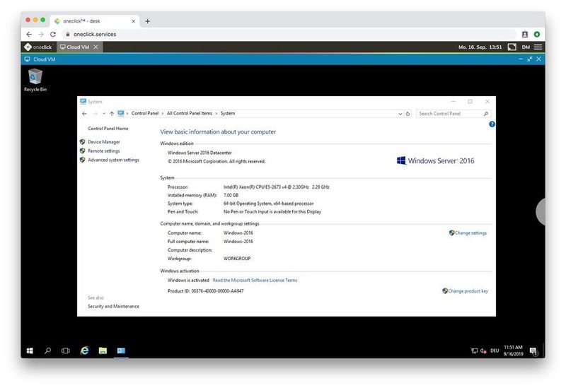Open Task View on the taskbar
The width and height of the screenshot is (566, 388).
(x=65, y=351)
